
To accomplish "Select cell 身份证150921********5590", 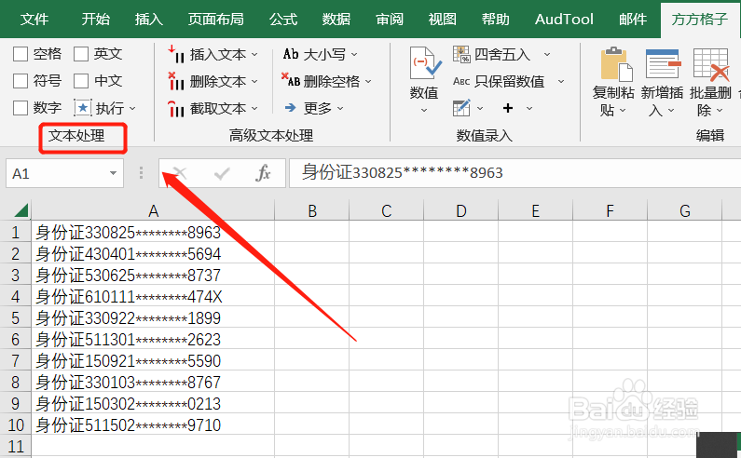I will (x=153, y=361).
